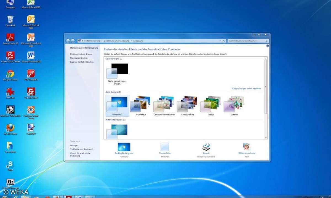
Task: Open the address bar history dropdown
Action: [220, 41]
